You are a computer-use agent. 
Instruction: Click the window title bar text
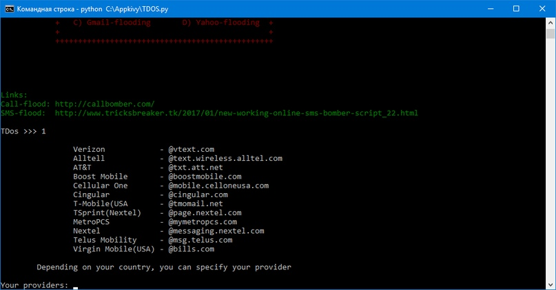(x=92, y=9)
